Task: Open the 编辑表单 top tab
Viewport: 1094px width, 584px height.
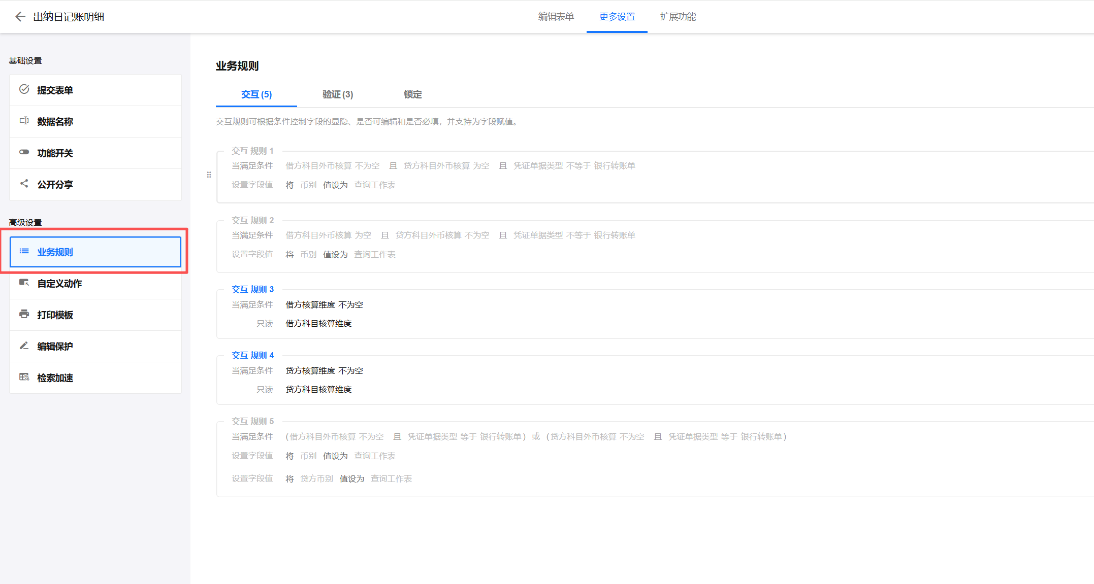Action: [556, 17]
